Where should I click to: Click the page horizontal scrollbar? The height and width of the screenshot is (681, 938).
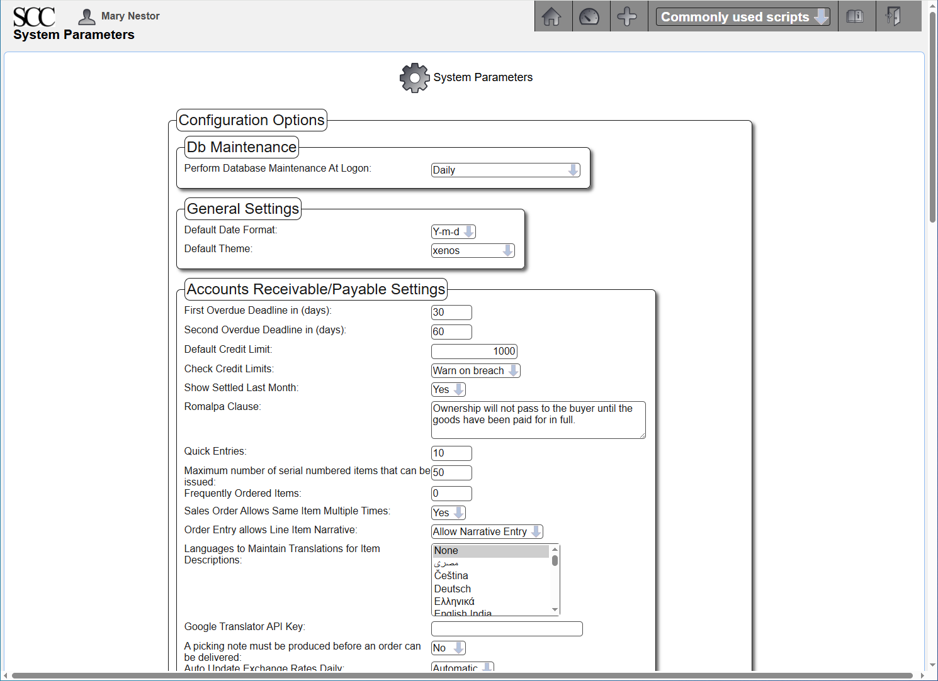(x=463, y=676)
